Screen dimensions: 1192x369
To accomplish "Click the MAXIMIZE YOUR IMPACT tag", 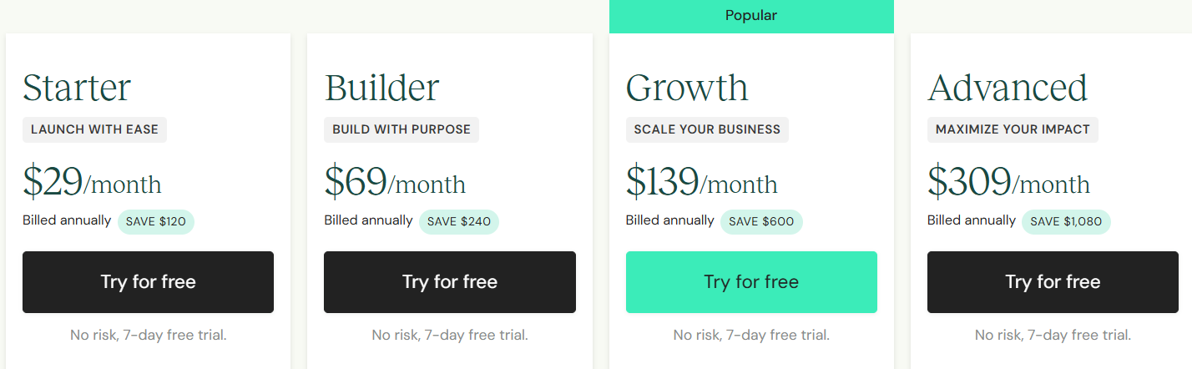I will [x=1013, y=129].
